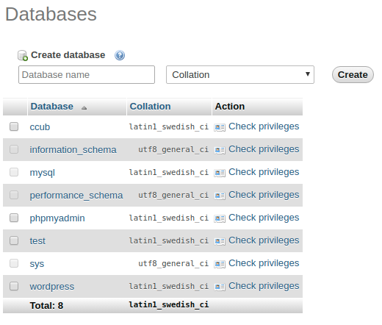This screenshot has width=382, height=325.
Task: Sort by Collation column header
Action: [150, 107]
